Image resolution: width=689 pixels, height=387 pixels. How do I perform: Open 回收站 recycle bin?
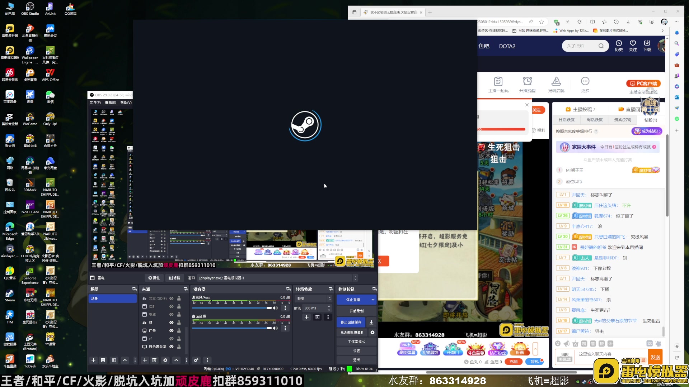[10, 185]
